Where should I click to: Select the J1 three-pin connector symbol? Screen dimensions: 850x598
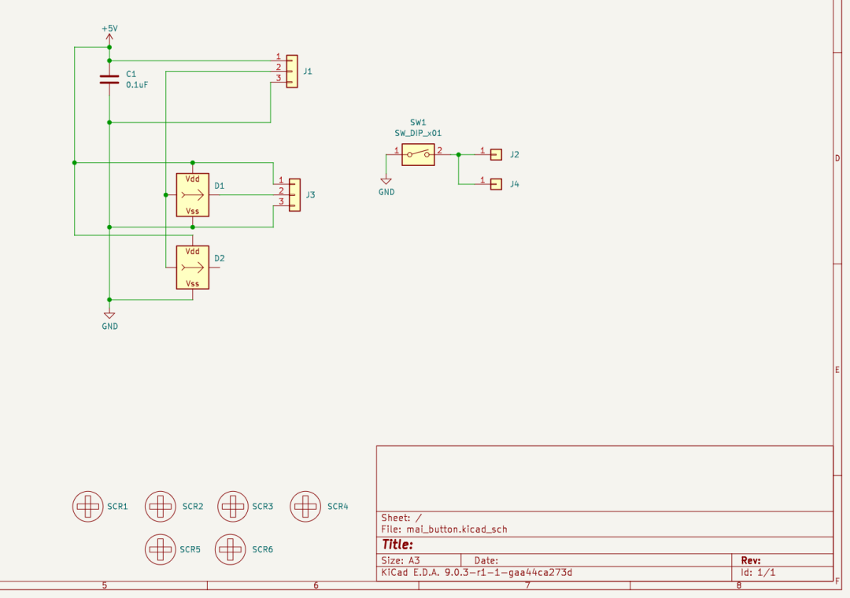click(292, 71)
